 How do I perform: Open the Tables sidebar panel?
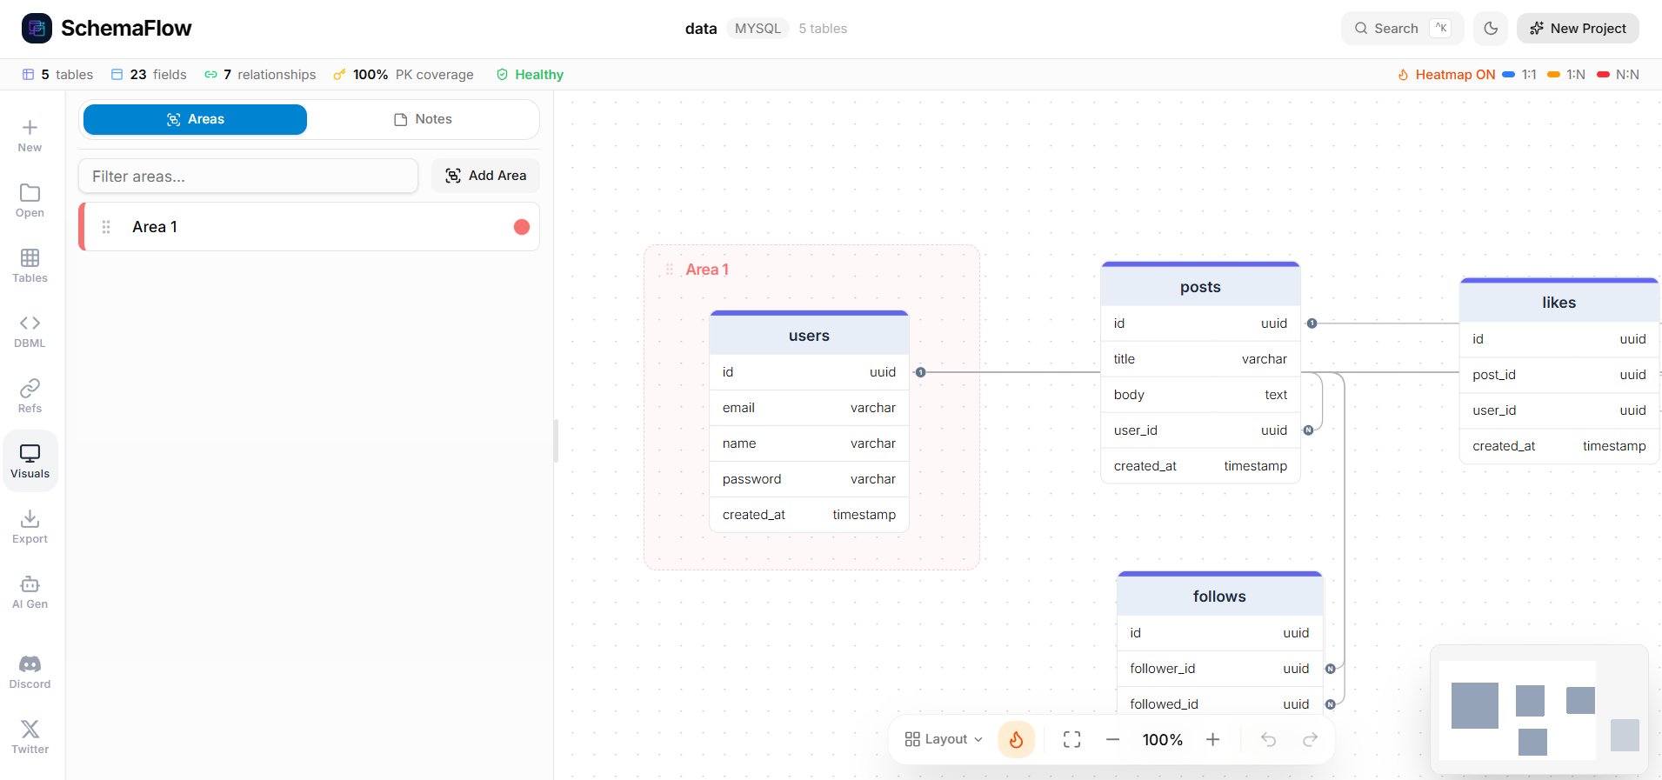tap(30, 265)
